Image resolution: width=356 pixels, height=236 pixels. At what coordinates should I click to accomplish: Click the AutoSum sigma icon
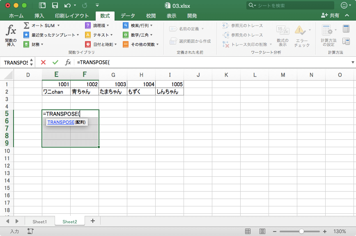point(26,25)
